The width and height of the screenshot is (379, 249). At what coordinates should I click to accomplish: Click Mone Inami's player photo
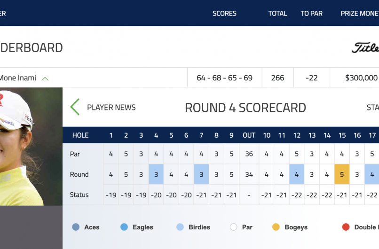click(x=31, y=146)
